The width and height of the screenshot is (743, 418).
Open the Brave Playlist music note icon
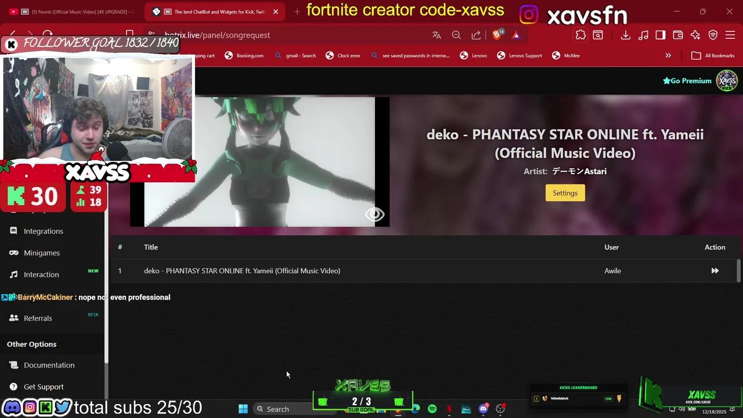click(643, 35)
